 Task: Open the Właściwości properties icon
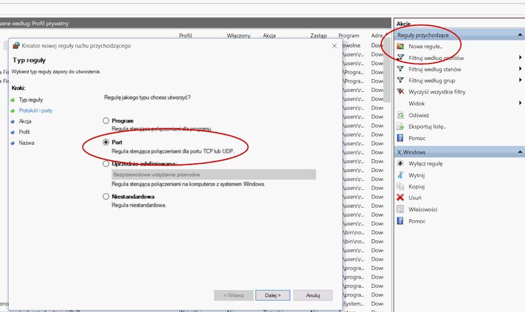pyautogui.click(x=400, y=209)
